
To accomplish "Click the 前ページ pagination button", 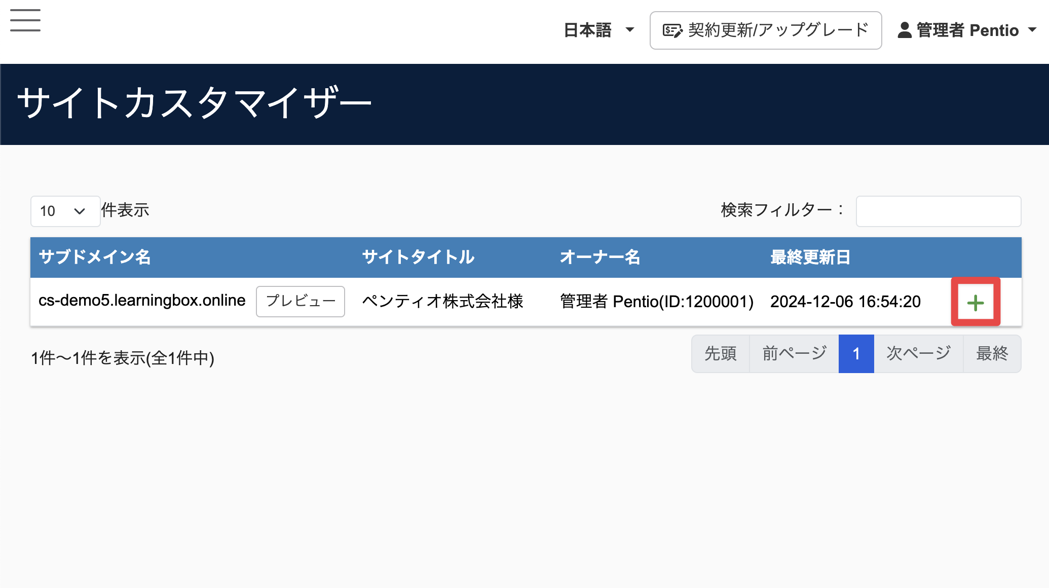I will click(794, 353).
